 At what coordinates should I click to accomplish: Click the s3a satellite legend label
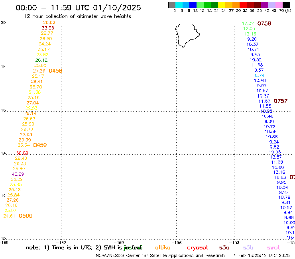pyautogui.click(x=224, y=247)
